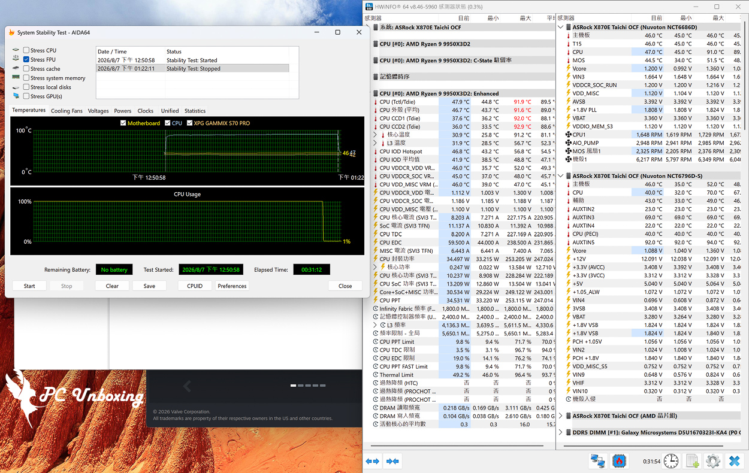Select the Unified tab
This screenshot has width=749, height=473.
click(x=170, y=111)
